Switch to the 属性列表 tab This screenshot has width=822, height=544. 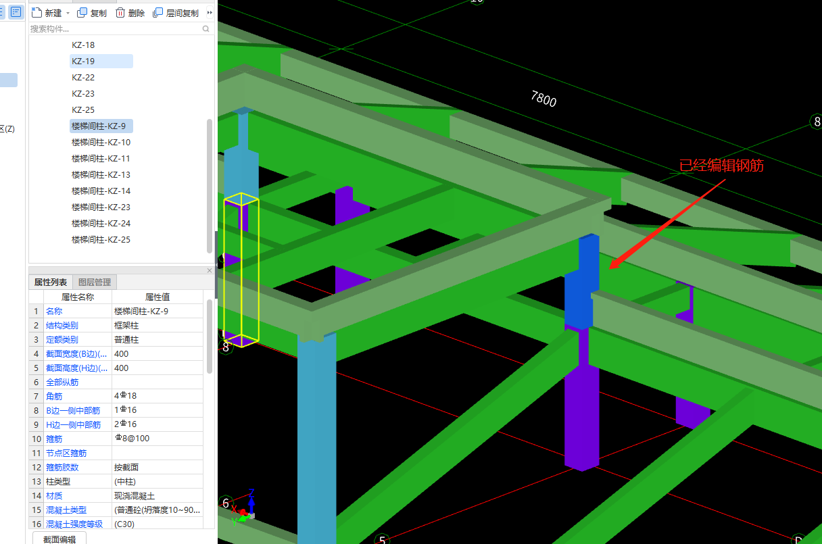pos(51,282)
